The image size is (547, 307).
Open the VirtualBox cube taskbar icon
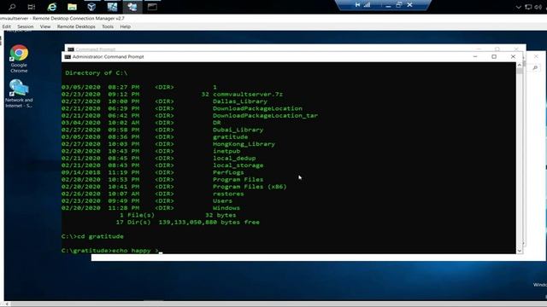point(91,7)
